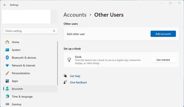The image size is (184, 107).
Task: Click the Bluetooth icon in sidebar
Action: (x=7, y=58)
